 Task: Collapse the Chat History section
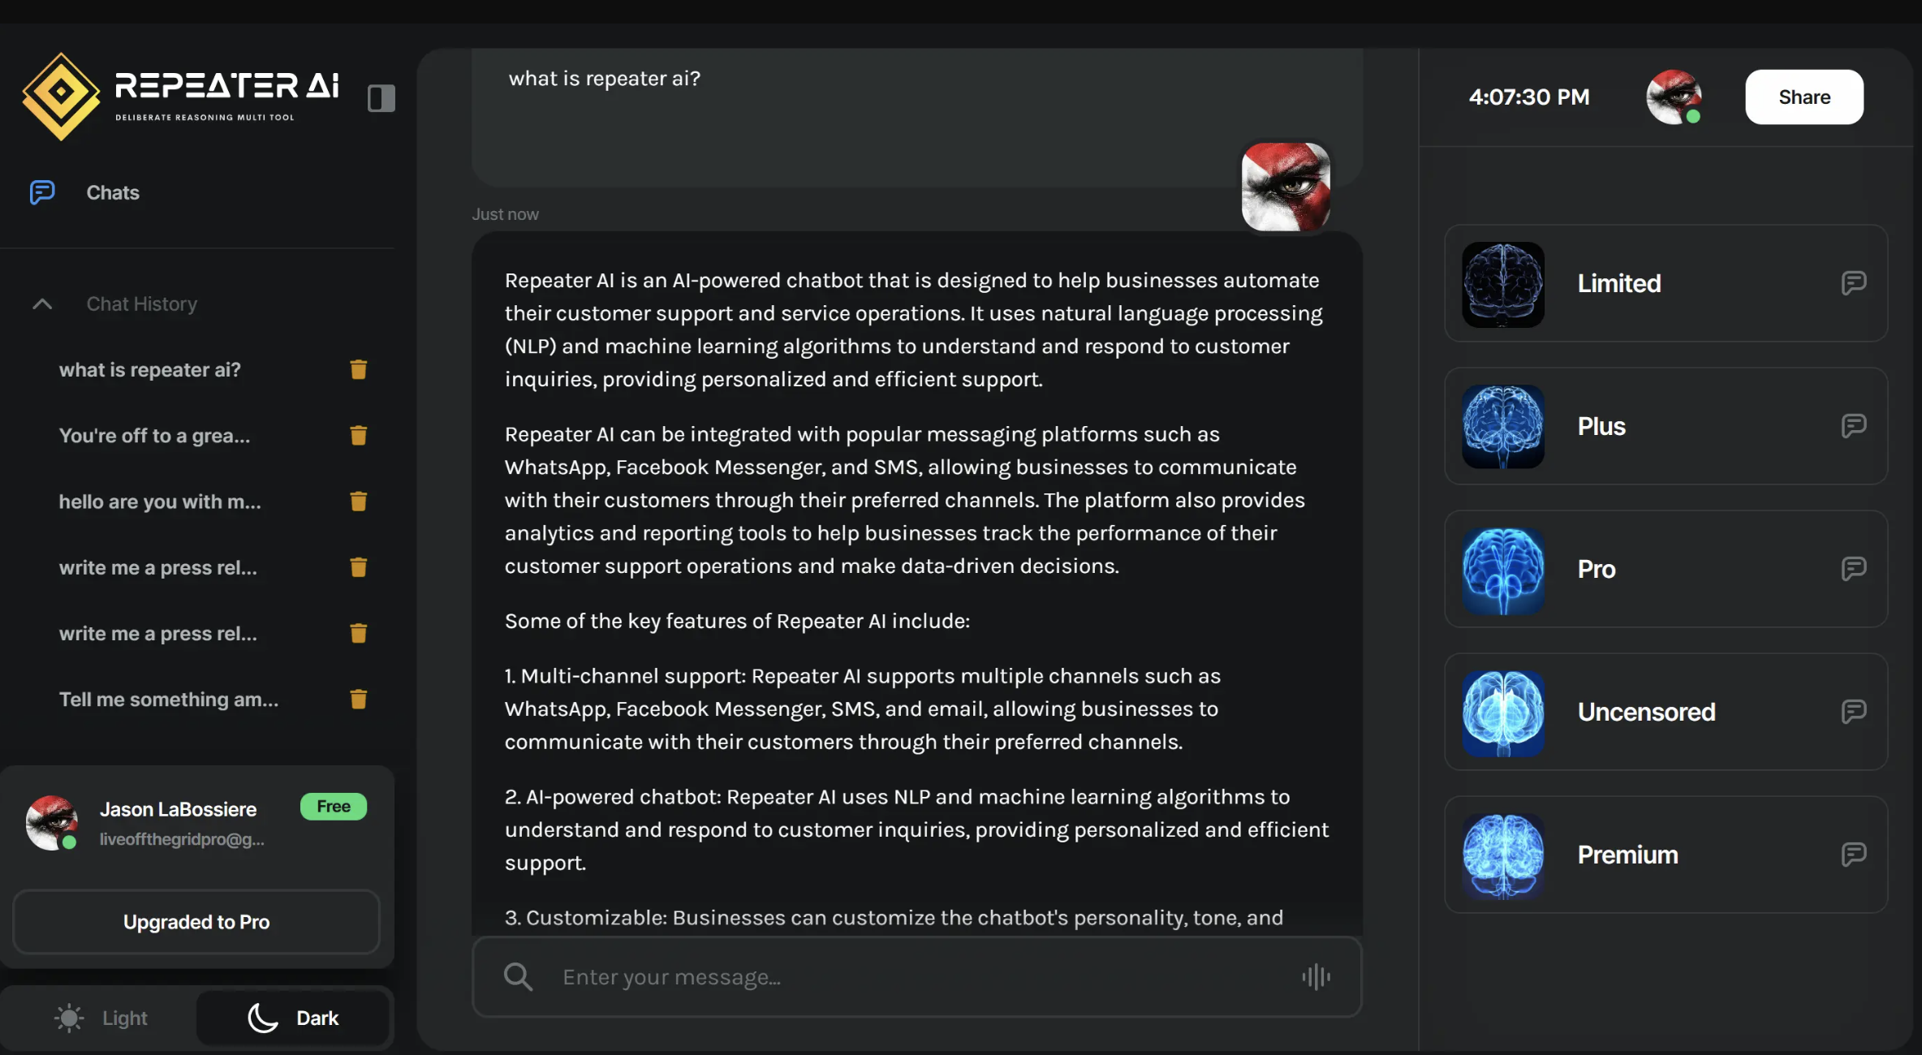[x=42, y=304]
